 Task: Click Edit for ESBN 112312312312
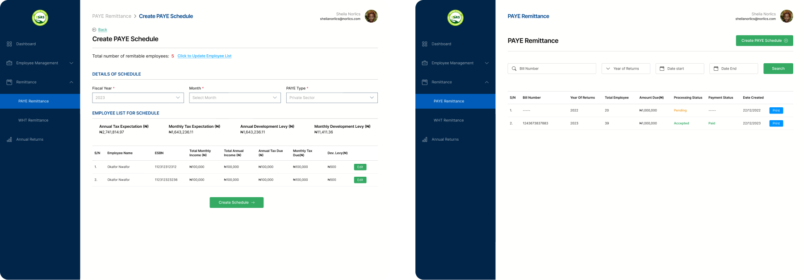click(360, 167)
